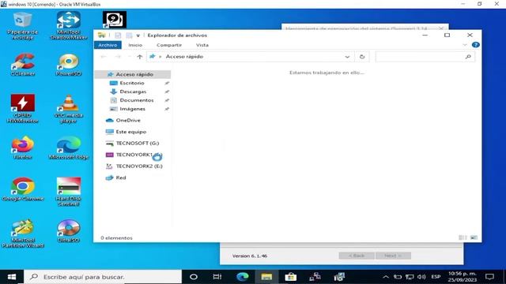The width and height of the screenshot is (506, 284).
Task: Click the Back arrow in Explorer
Action: (104, 57)
